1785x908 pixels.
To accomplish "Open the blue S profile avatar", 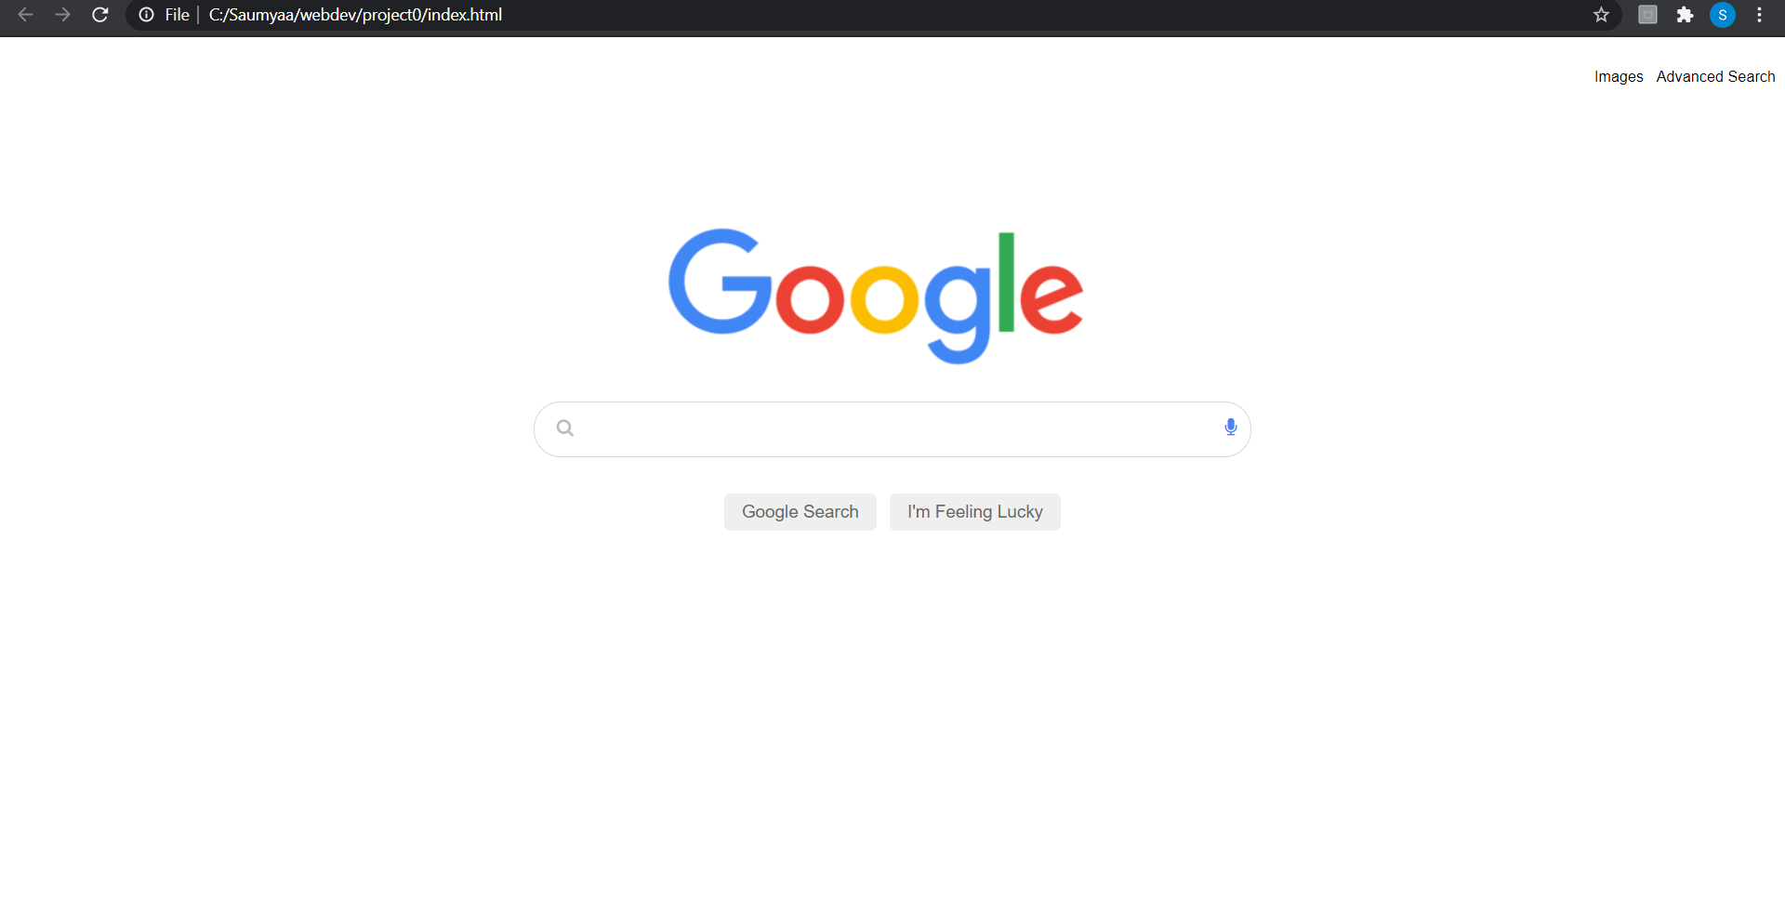I will [1723, 15].
